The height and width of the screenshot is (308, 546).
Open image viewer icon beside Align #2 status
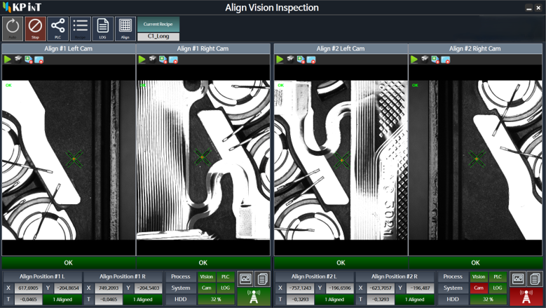tap(518, 279)
